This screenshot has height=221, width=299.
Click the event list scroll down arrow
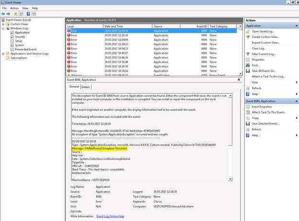pos(240,74)
